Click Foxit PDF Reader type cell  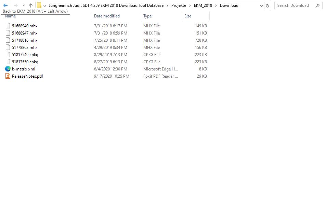click(160, 76)
